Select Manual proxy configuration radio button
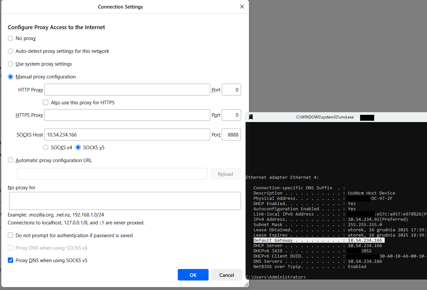Viewport: 427px width, 290px height. (10, 77)
